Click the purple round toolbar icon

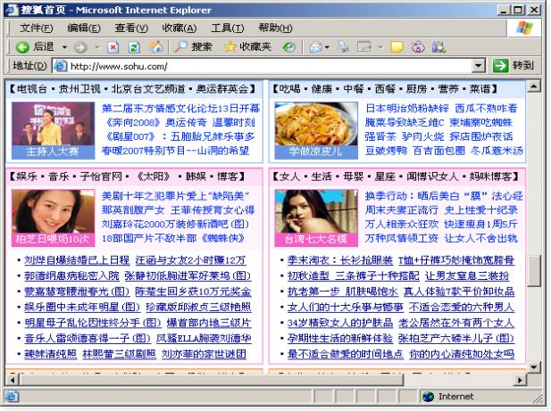418,47
